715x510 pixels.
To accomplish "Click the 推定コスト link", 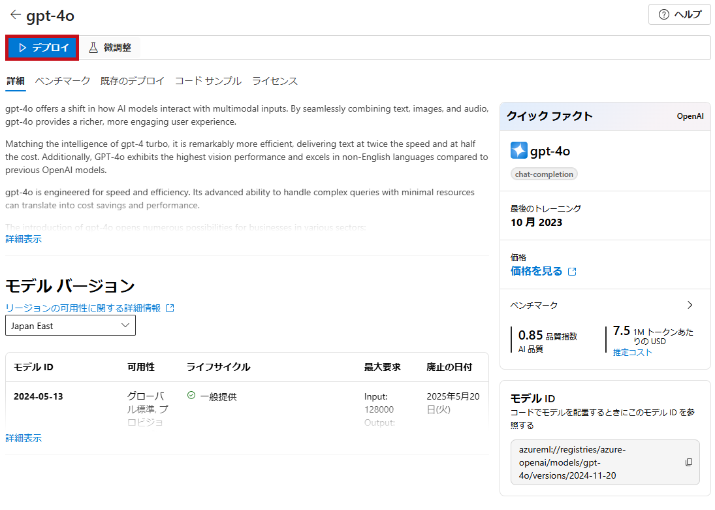I will tap(633, 352).
